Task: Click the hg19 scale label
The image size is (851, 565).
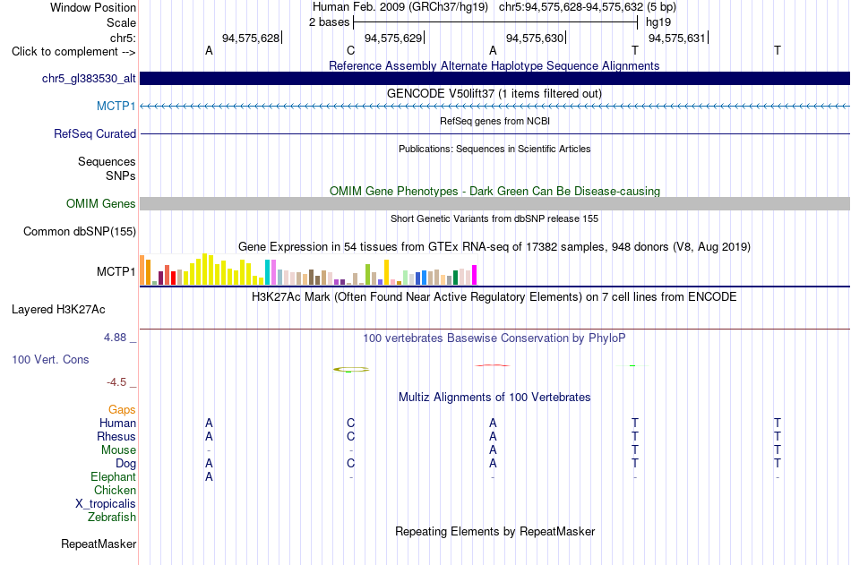Action: [658, 22]
